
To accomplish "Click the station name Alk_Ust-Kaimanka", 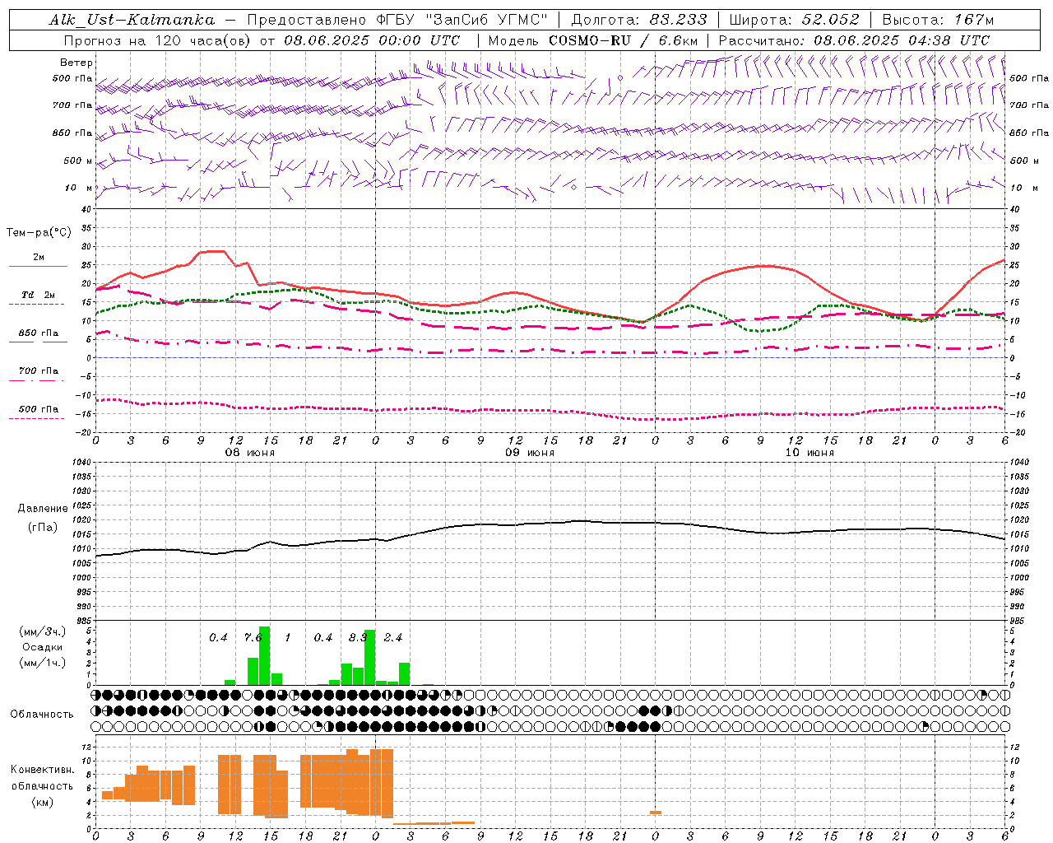I will pos(132,20).
